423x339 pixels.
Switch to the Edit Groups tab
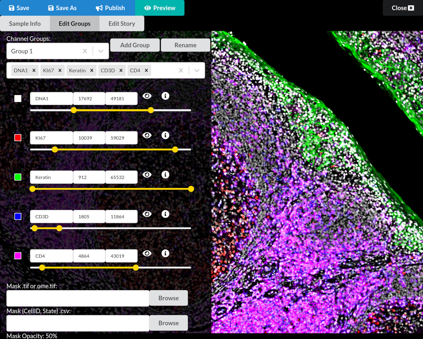[75, 24]
